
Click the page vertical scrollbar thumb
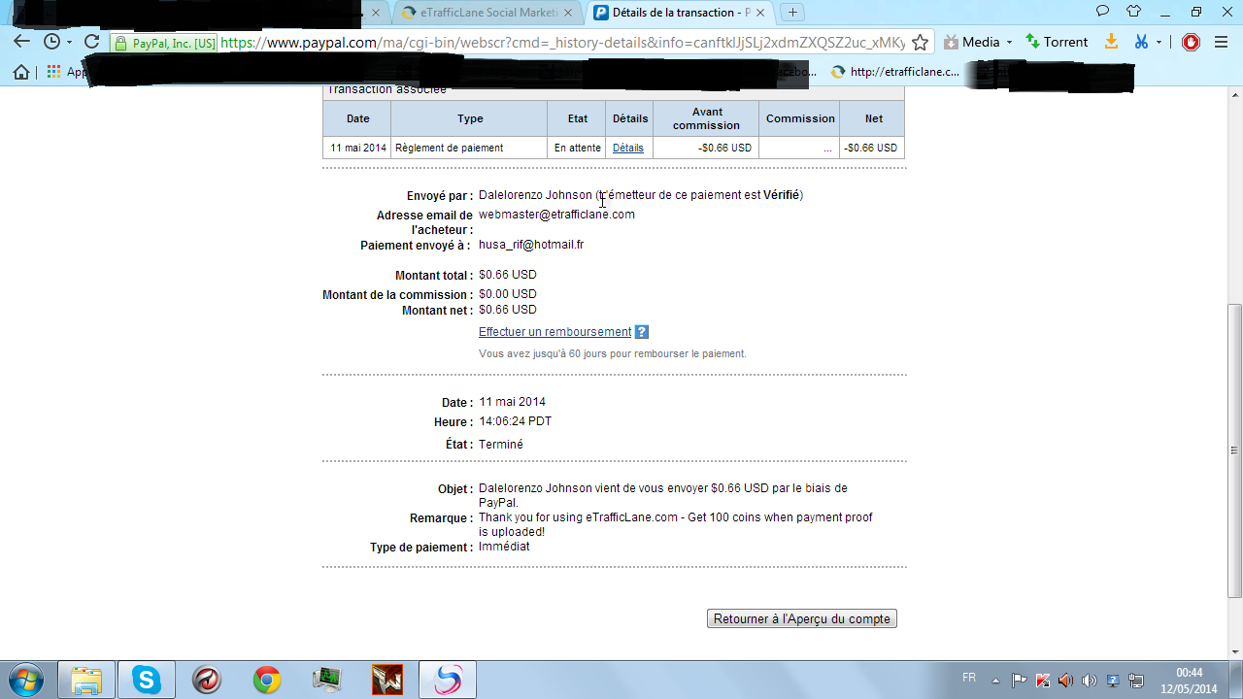(x=1234, y=449)
